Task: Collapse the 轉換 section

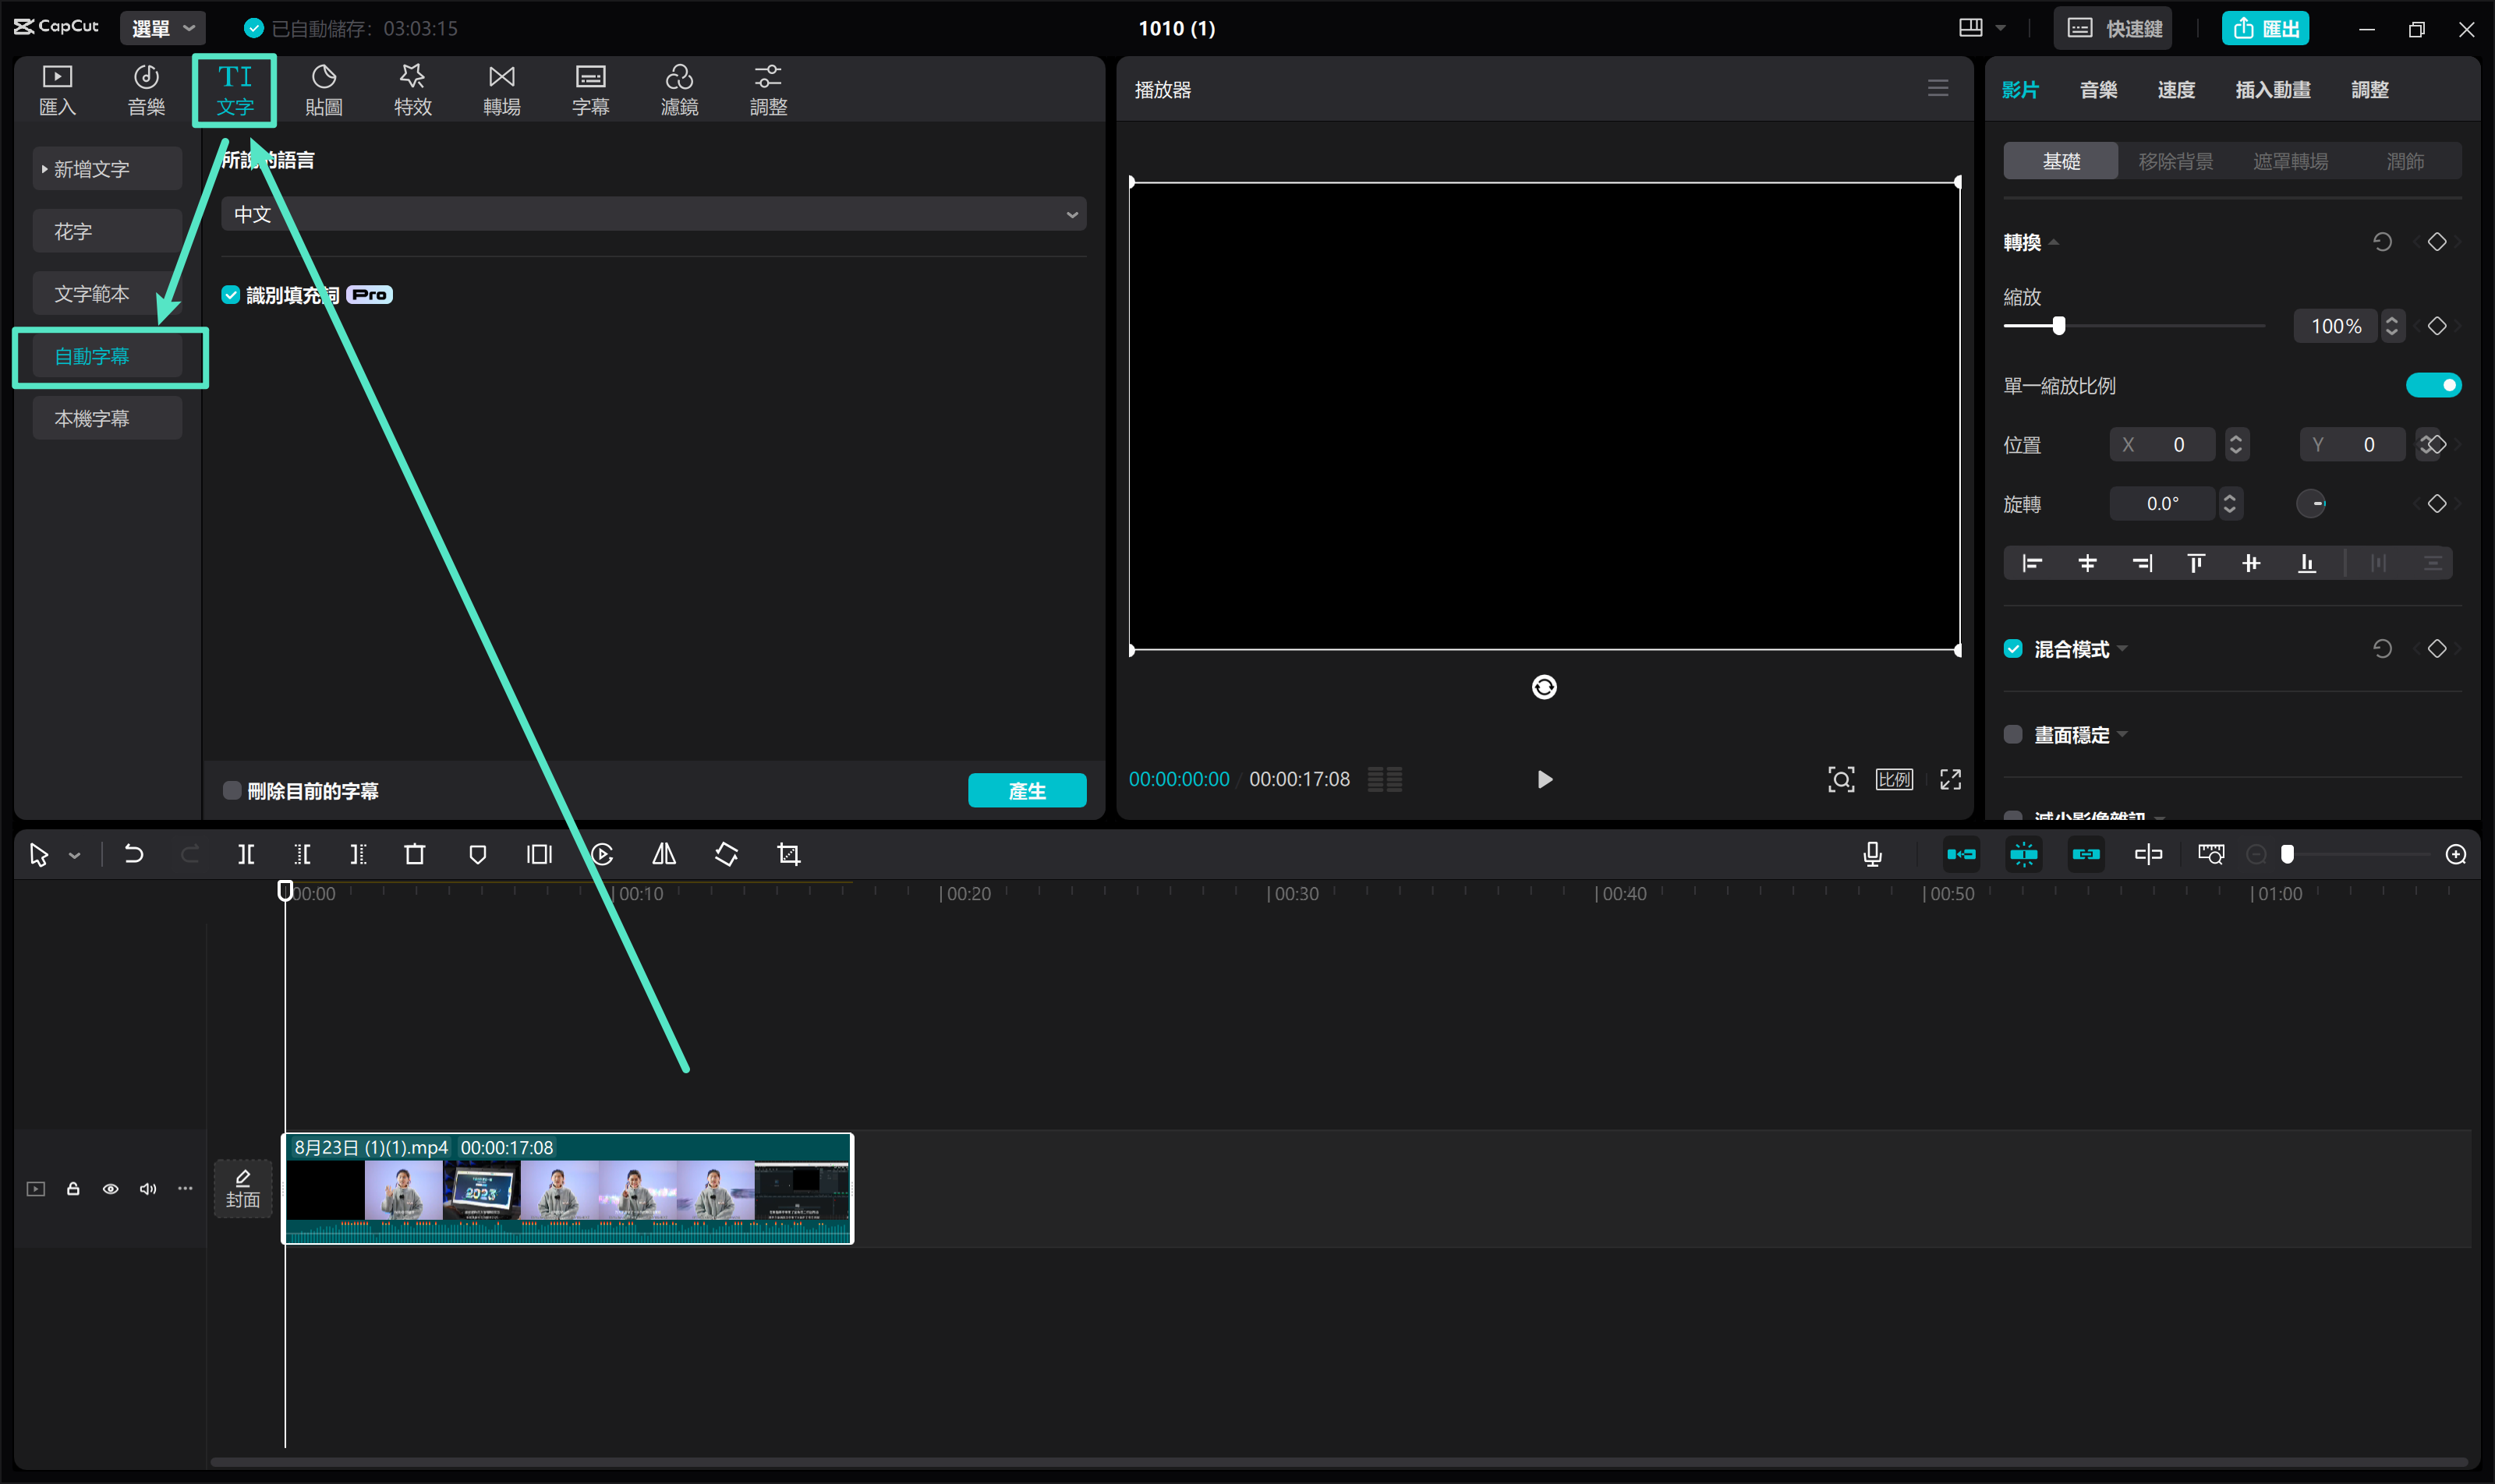Action: point(2054,242)
